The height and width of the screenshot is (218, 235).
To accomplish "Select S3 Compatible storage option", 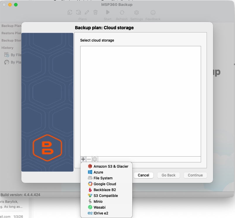I will pyautogui.click(x=105, y=195).
